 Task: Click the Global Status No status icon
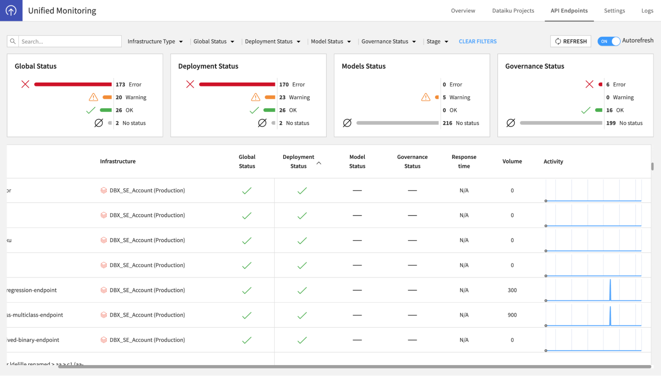tap(99, 123)
